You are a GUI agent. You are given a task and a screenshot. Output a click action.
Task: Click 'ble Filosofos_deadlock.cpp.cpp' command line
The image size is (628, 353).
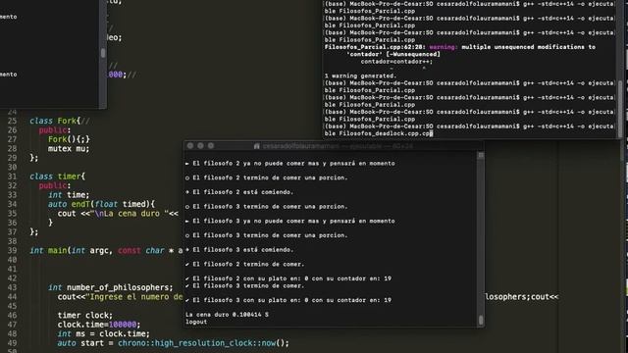click(x=379, y=133)
